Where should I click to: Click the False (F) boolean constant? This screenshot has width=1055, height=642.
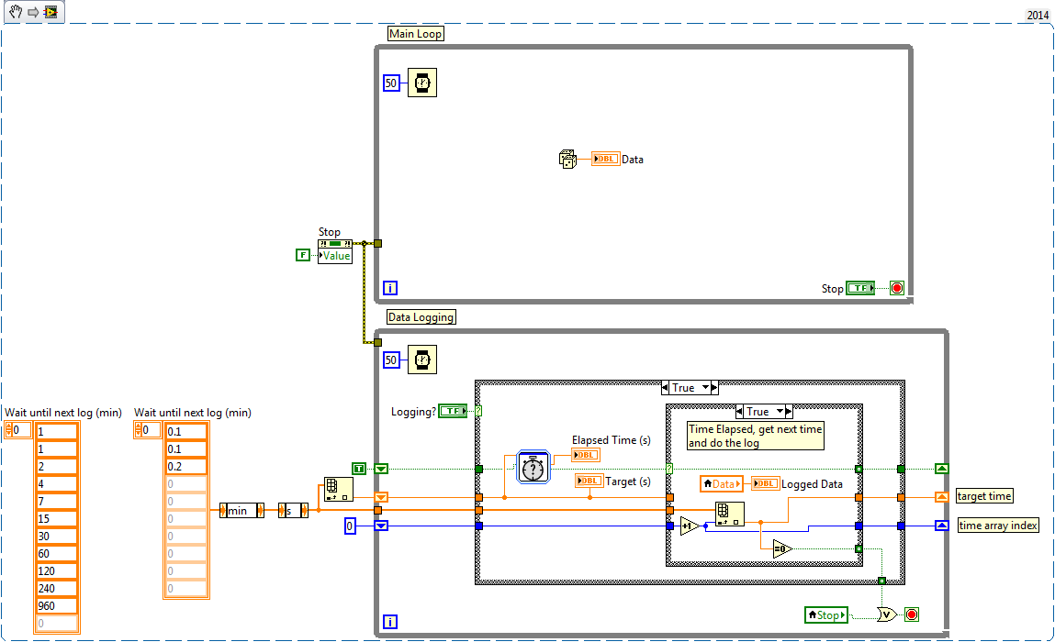pyautogui.click(x=303, y=255)
